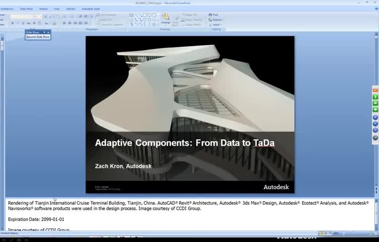Image resolution: width=379 pixels, height=242 pixels.
Task: Select the Rectangle shape in Drawing gallery
Action: (x=145, y=15)
